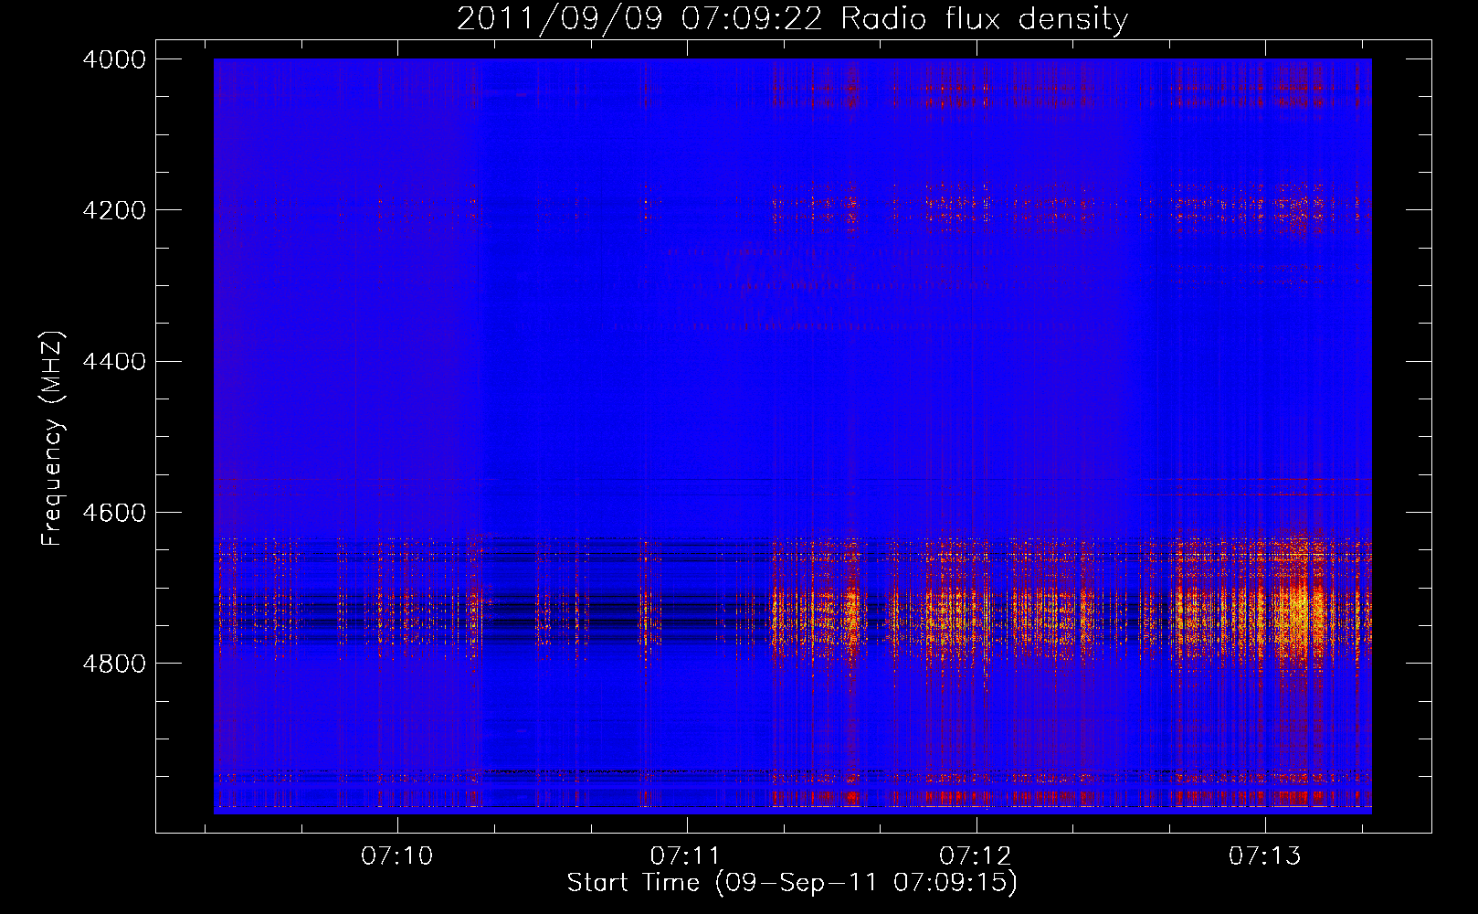Click the 07:13 time tick label
Viewport: 1478px width, 914px height.
pyautogui.click(x=1264, y=856)
